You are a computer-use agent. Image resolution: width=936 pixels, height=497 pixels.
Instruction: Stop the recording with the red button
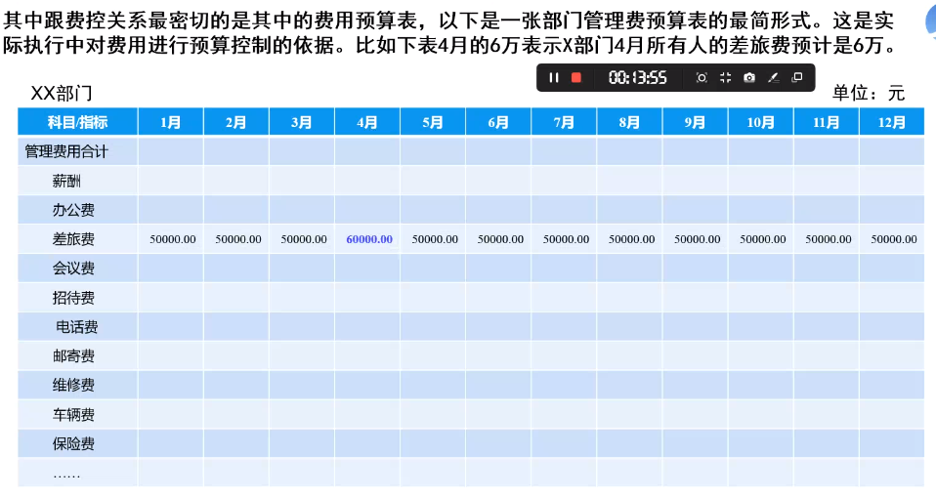point(576,77)
